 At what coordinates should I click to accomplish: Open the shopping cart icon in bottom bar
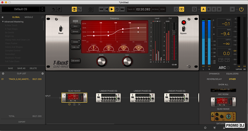214,128
